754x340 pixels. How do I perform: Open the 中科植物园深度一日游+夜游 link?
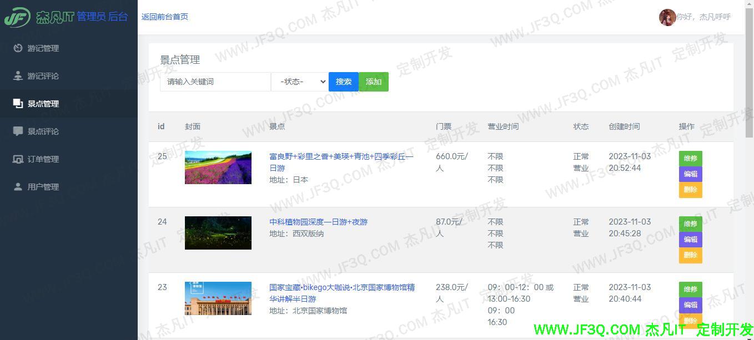pyautogui.click(x=318, y=222)
